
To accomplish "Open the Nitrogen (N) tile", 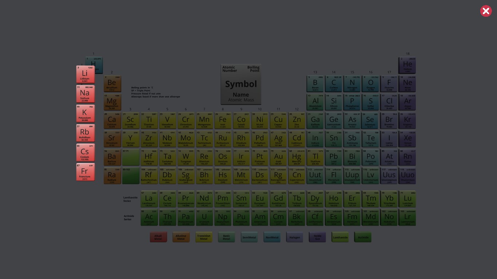I will click(352, 84).
